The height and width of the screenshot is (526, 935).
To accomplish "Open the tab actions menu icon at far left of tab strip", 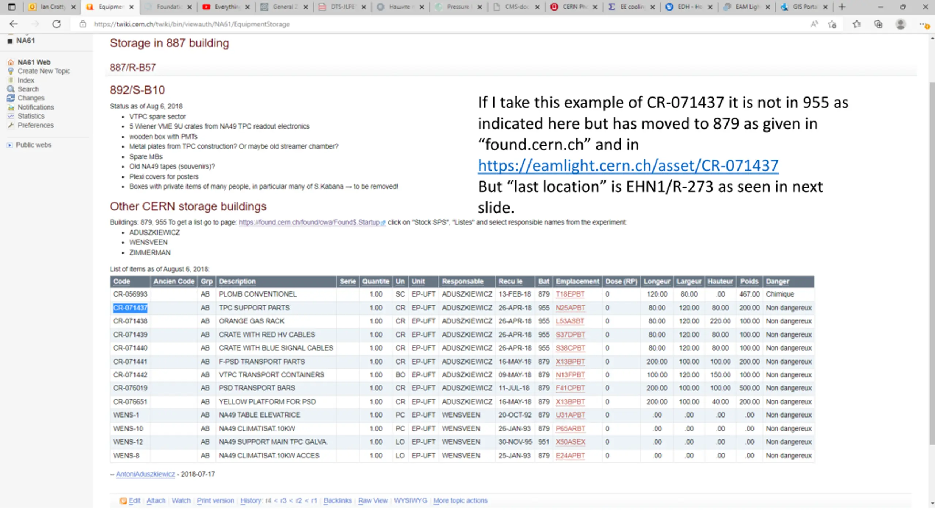I will click(x=12, y=7).
